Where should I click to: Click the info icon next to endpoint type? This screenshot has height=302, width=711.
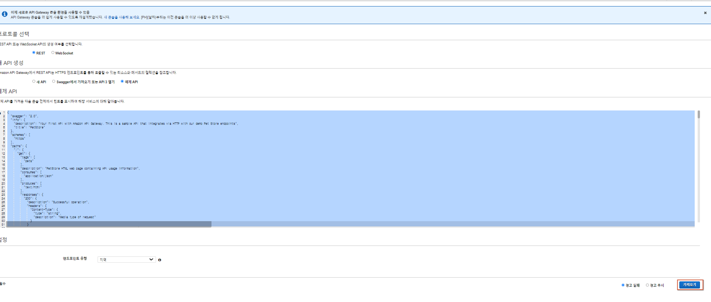pos(160,260)
